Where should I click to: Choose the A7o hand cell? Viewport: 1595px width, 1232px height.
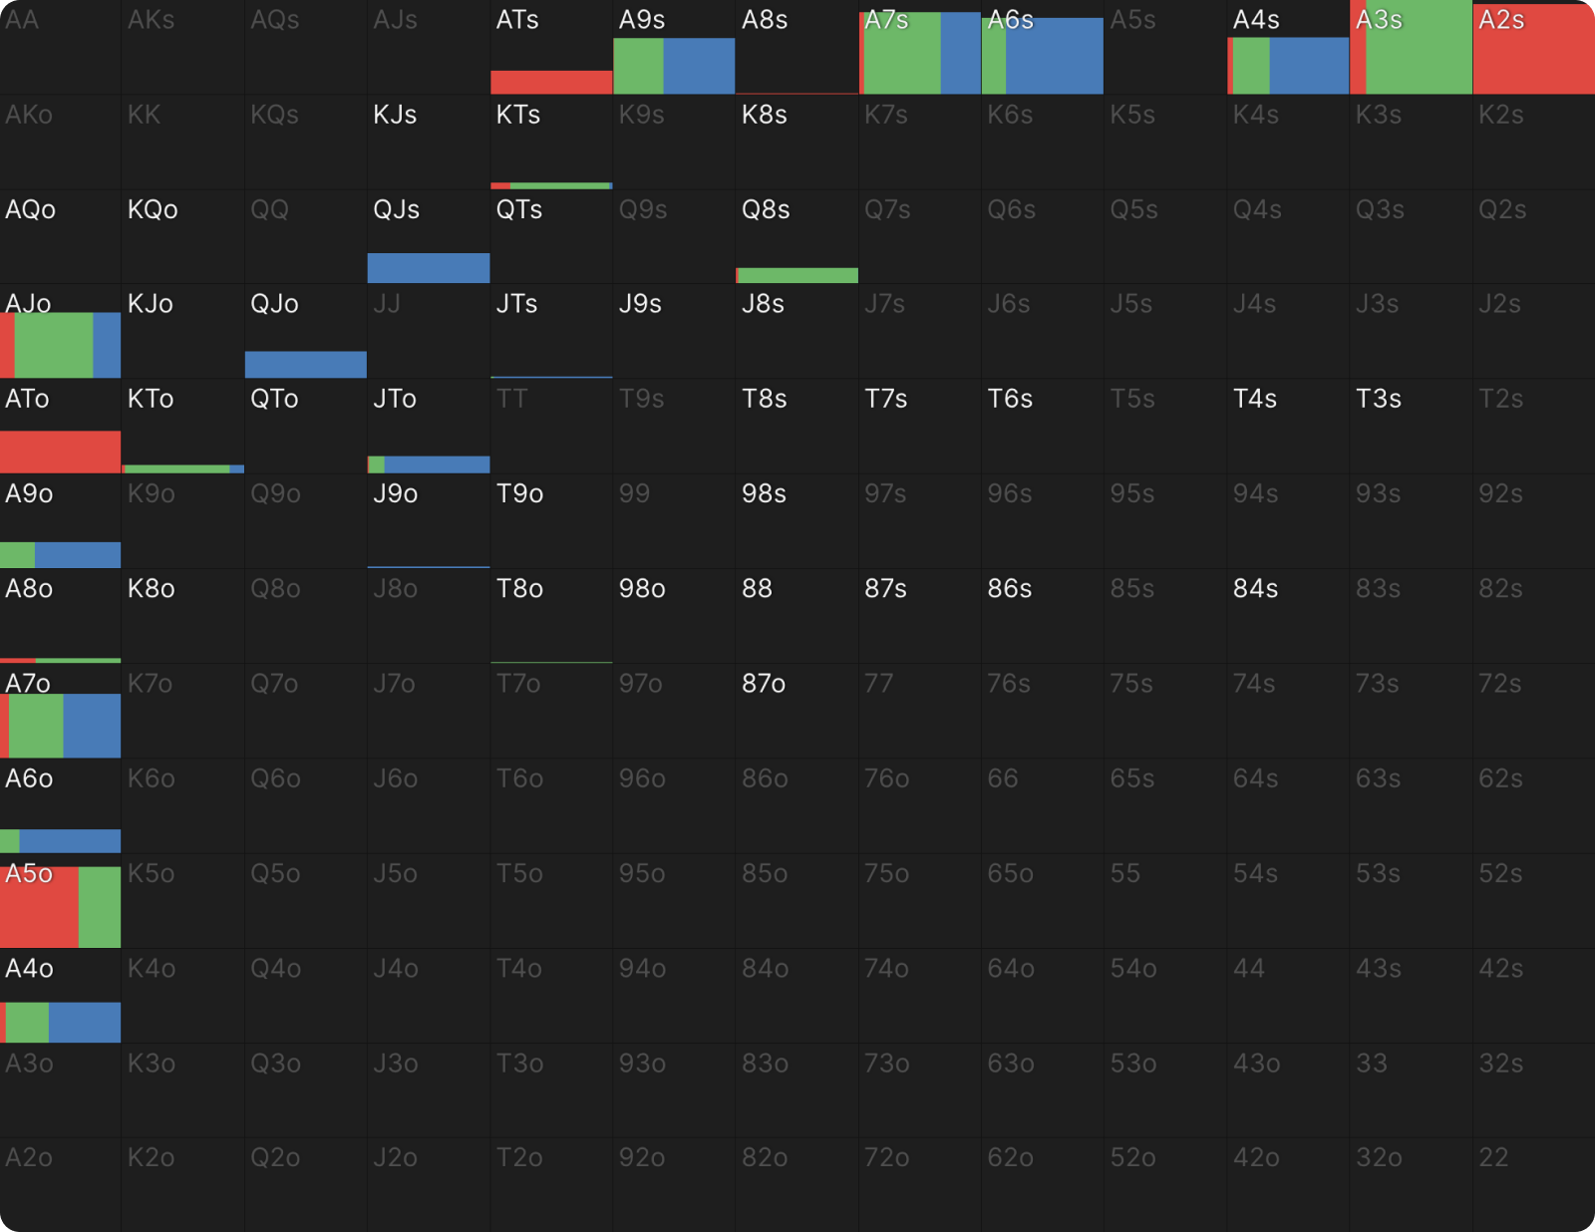click(61, 712)
